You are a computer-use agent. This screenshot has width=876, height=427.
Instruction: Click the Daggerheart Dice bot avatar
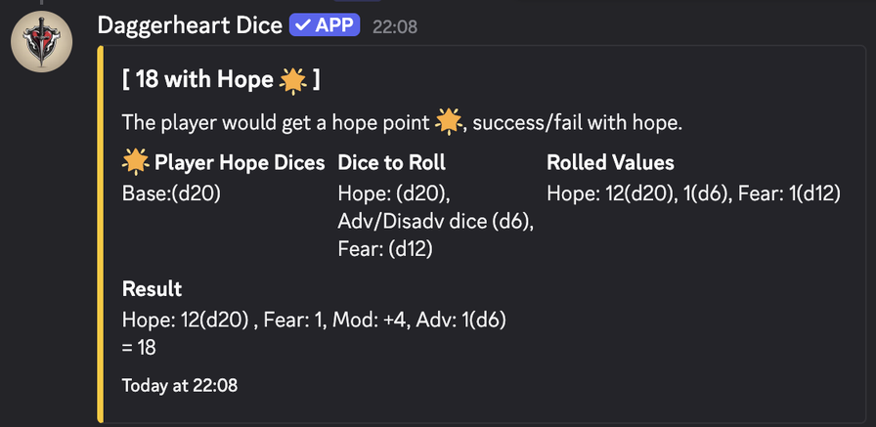pyautogui.click(x=41, y=40)
